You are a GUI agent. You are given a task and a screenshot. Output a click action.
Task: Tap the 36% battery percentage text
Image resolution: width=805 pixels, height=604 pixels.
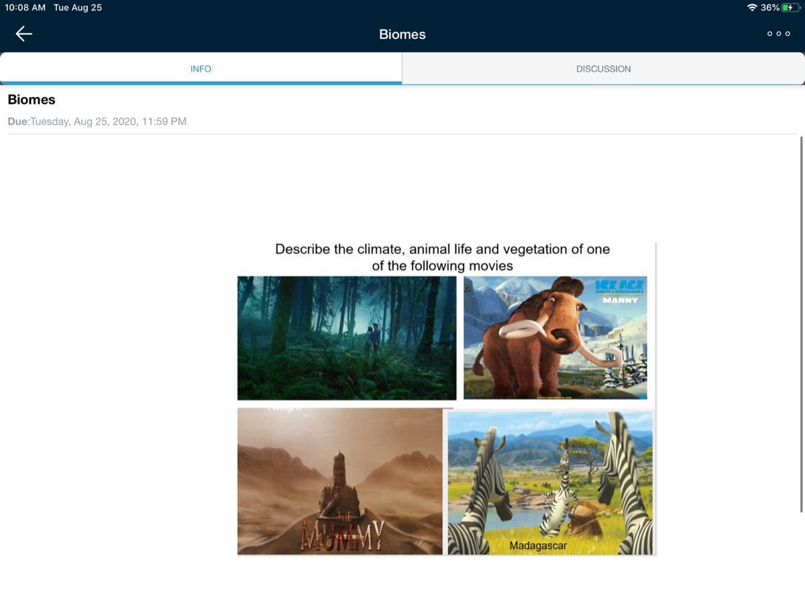click(769, 7)
